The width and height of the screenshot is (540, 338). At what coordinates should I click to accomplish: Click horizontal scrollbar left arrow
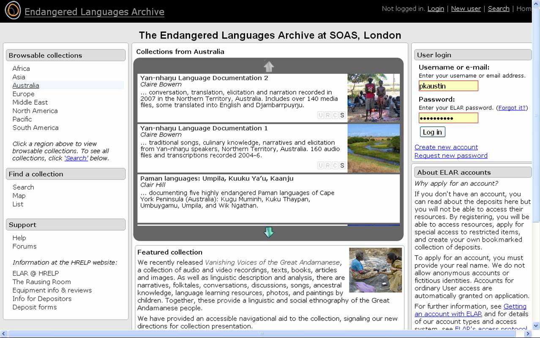[4, 334]
